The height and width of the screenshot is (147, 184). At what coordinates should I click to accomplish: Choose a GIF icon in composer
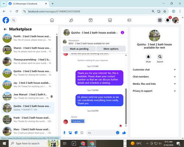click(x=82, y=133)
